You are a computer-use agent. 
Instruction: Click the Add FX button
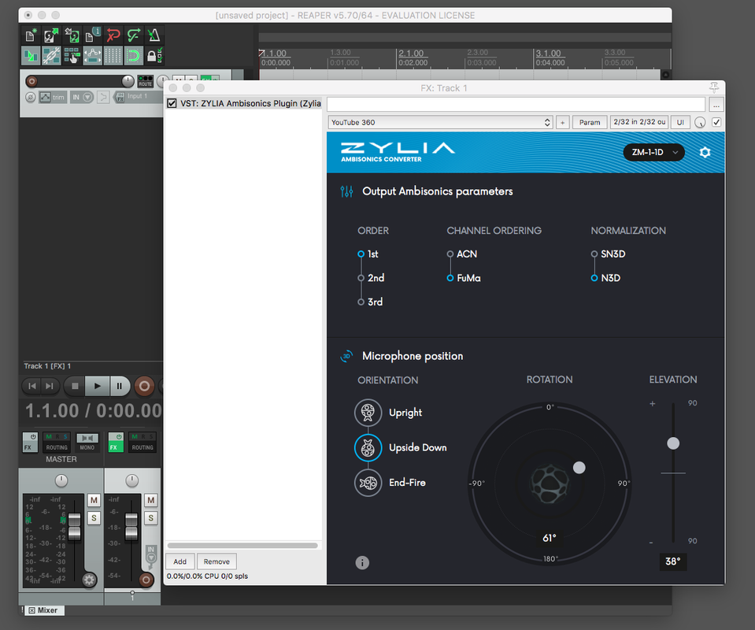[x=180, y=561]
